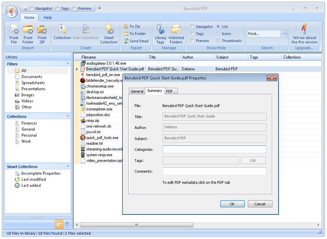327x239 pixels.
Task: Send Email with selected file
Action: [x=136, y=41]
